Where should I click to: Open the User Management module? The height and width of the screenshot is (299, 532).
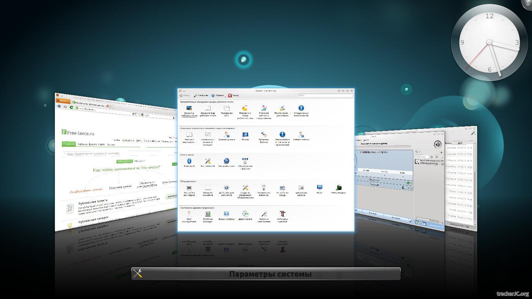pos(189,215)
